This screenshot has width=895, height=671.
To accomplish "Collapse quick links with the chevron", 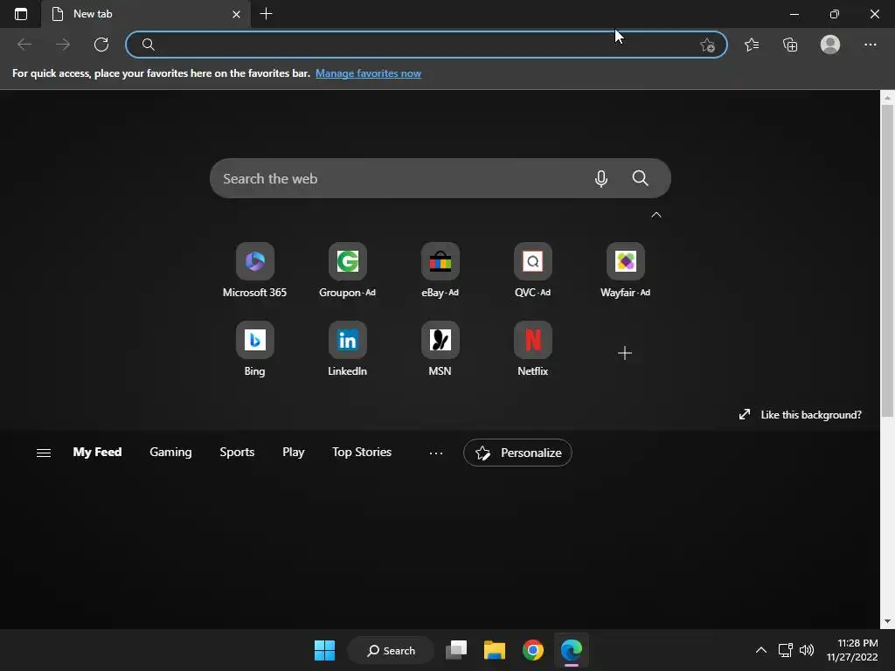I will [x=656, y=215].
